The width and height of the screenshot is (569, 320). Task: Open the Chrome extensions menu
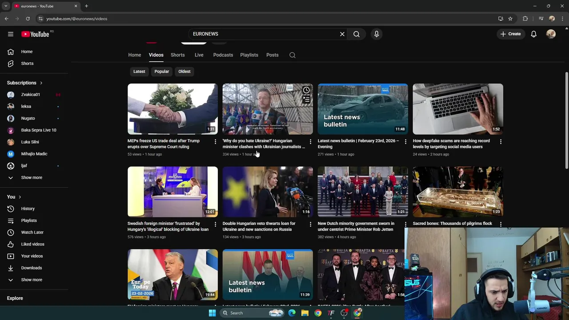click(525, 19)
